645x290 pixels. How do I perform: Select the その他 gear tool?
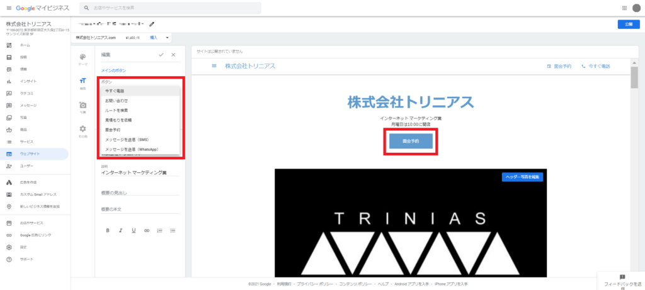(83, 131)
